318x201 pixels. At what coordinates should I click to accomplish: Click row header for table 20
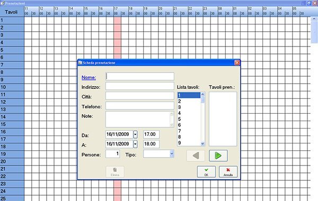pos(12,161)
